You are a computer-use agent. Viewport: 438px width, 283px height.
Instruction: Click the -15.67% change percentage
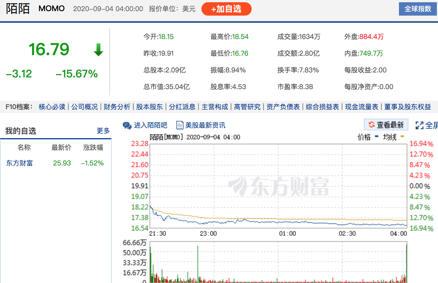(x=77, y=74)
